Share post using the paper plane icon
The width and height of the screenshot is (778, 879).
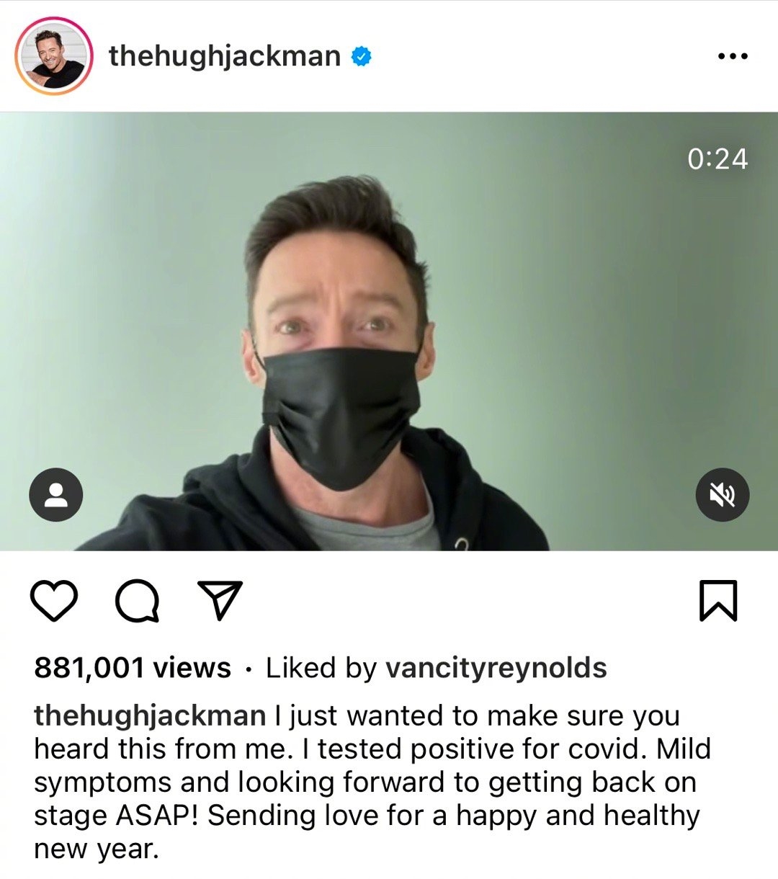220,600
